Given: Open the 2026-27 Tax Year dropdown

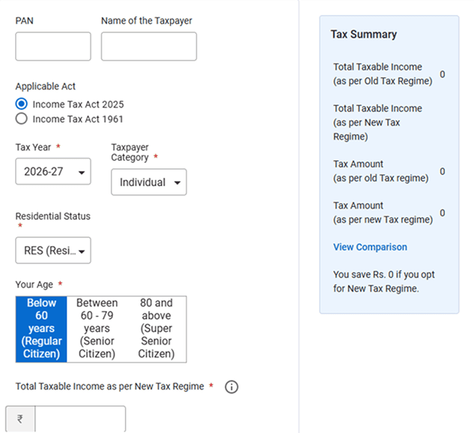Looking at the screenshot, I should point(53,171).
